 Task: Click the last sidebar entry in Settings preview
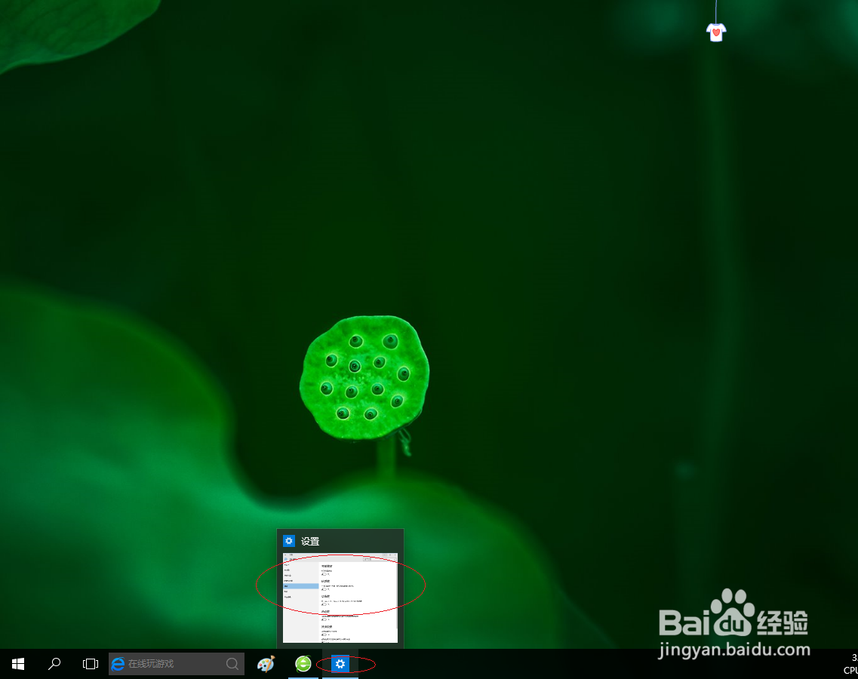click(288, 597)
